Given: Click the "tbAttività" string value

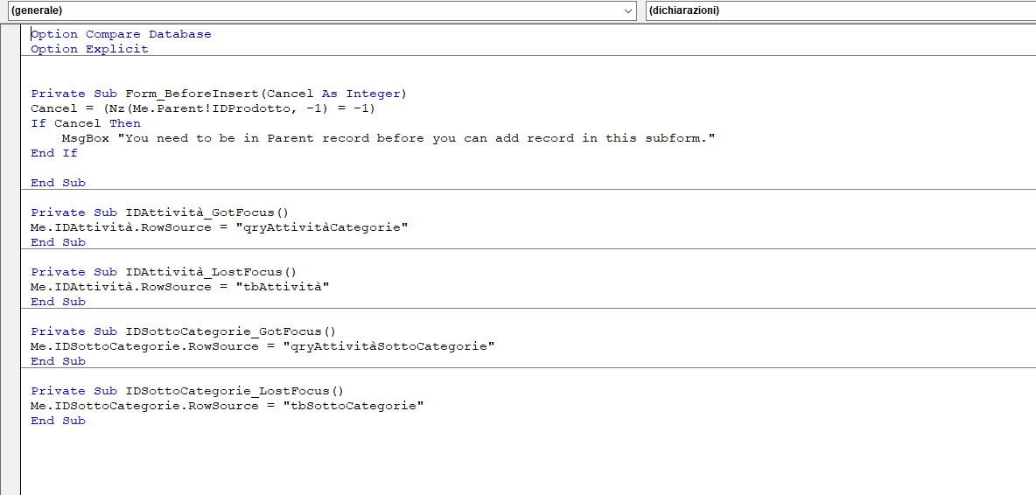Looking at the screenshot, I should [282, 287].
